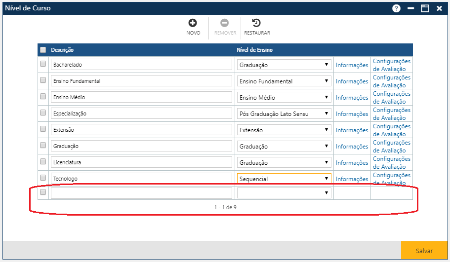Click the Remover minus icon
Viewport: 450px width, 262px height.
point(224,23)
